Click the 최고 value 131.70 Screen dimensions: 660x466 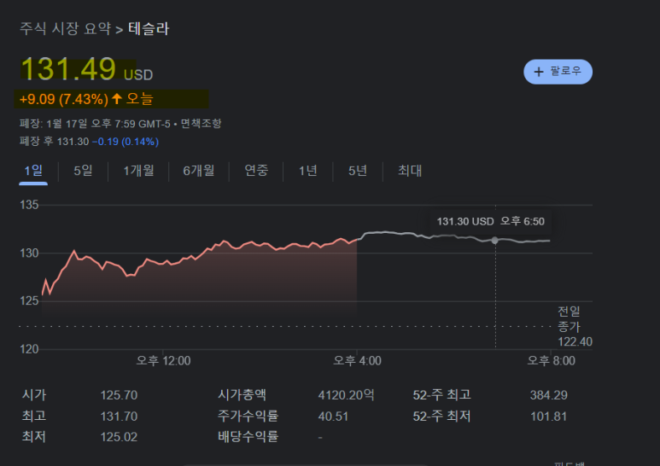tap(119, 416)
